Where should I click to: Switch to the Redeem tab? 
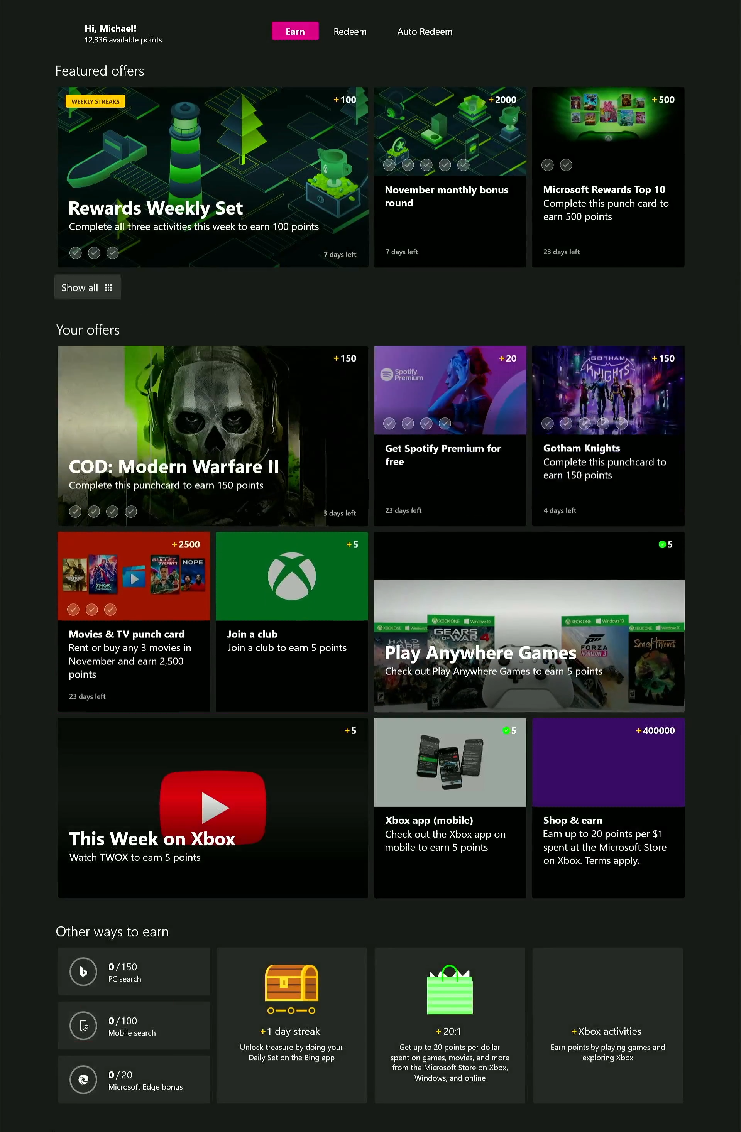(x=350, y=31)
